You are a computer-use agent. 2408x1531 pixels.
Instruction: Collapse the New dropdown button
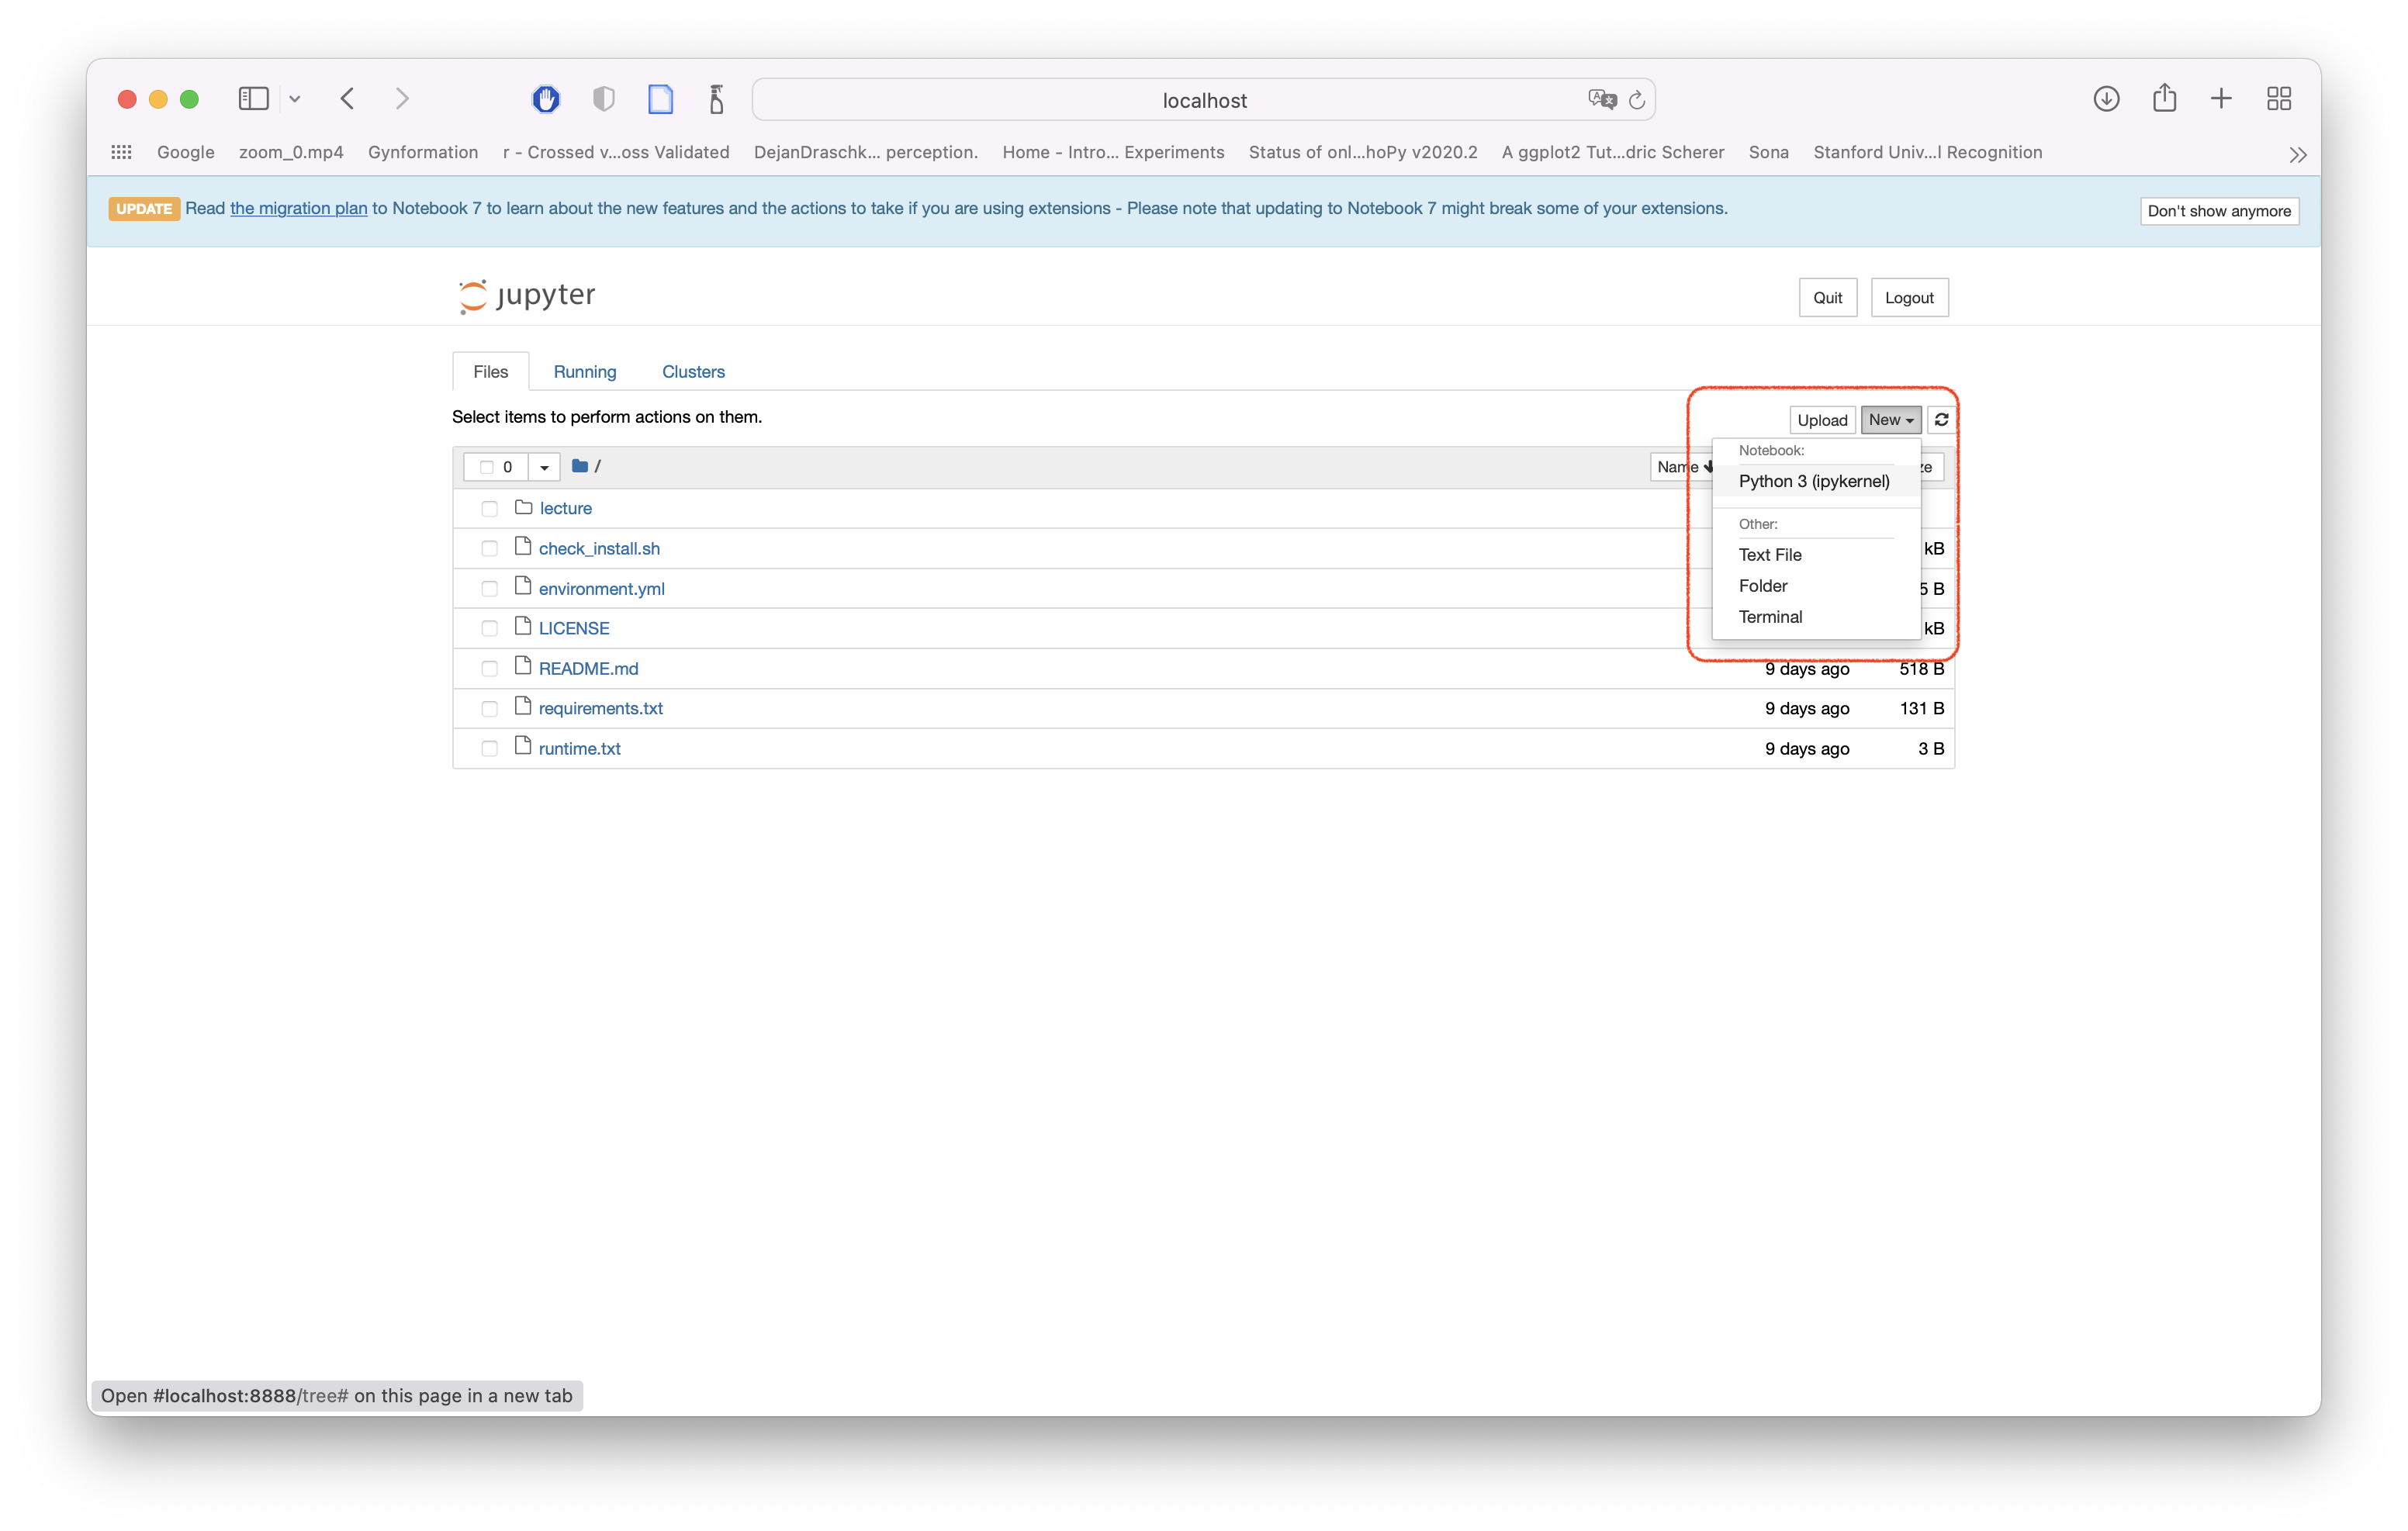(x=1890, y=420)
